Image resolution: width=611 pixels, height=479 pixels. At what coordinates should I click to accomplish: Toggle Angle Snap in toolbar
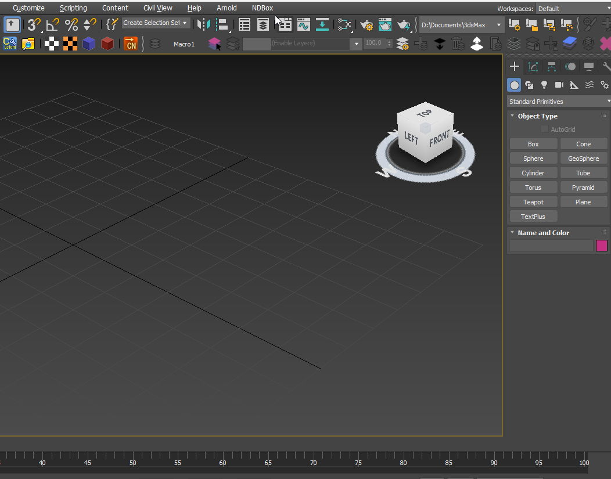click(x=52, y=25)
